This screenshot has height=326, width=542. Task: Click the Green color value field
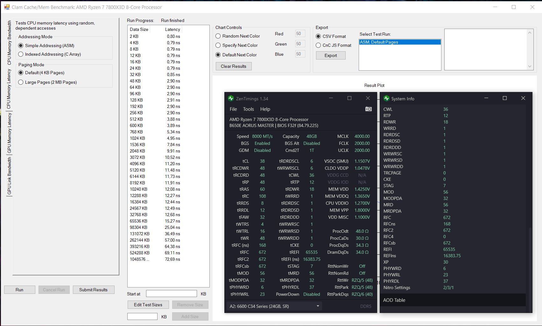pos(300,44)
